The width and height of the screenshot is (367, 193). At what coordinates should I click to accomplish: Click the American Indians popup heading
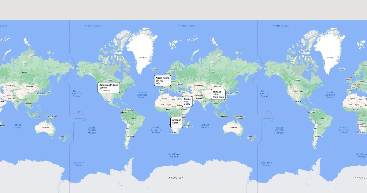(109, 85)
